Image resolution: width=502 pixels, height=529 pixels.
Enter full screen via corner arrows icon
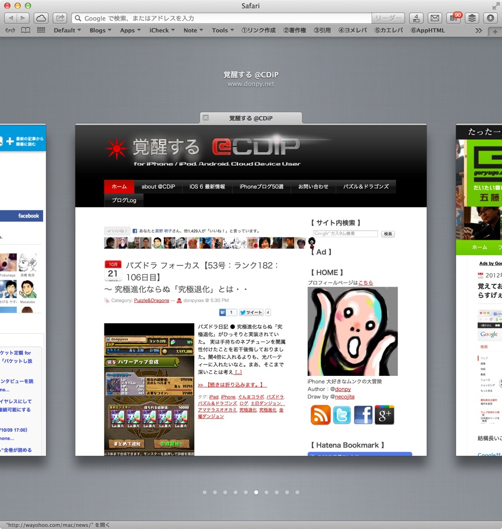(x=495, y=6)
